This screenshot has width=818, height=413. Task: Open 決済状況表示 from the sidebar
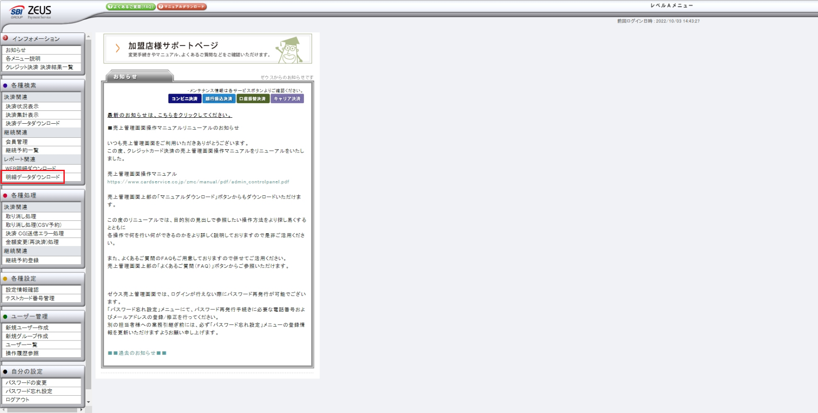coord(22,106)
